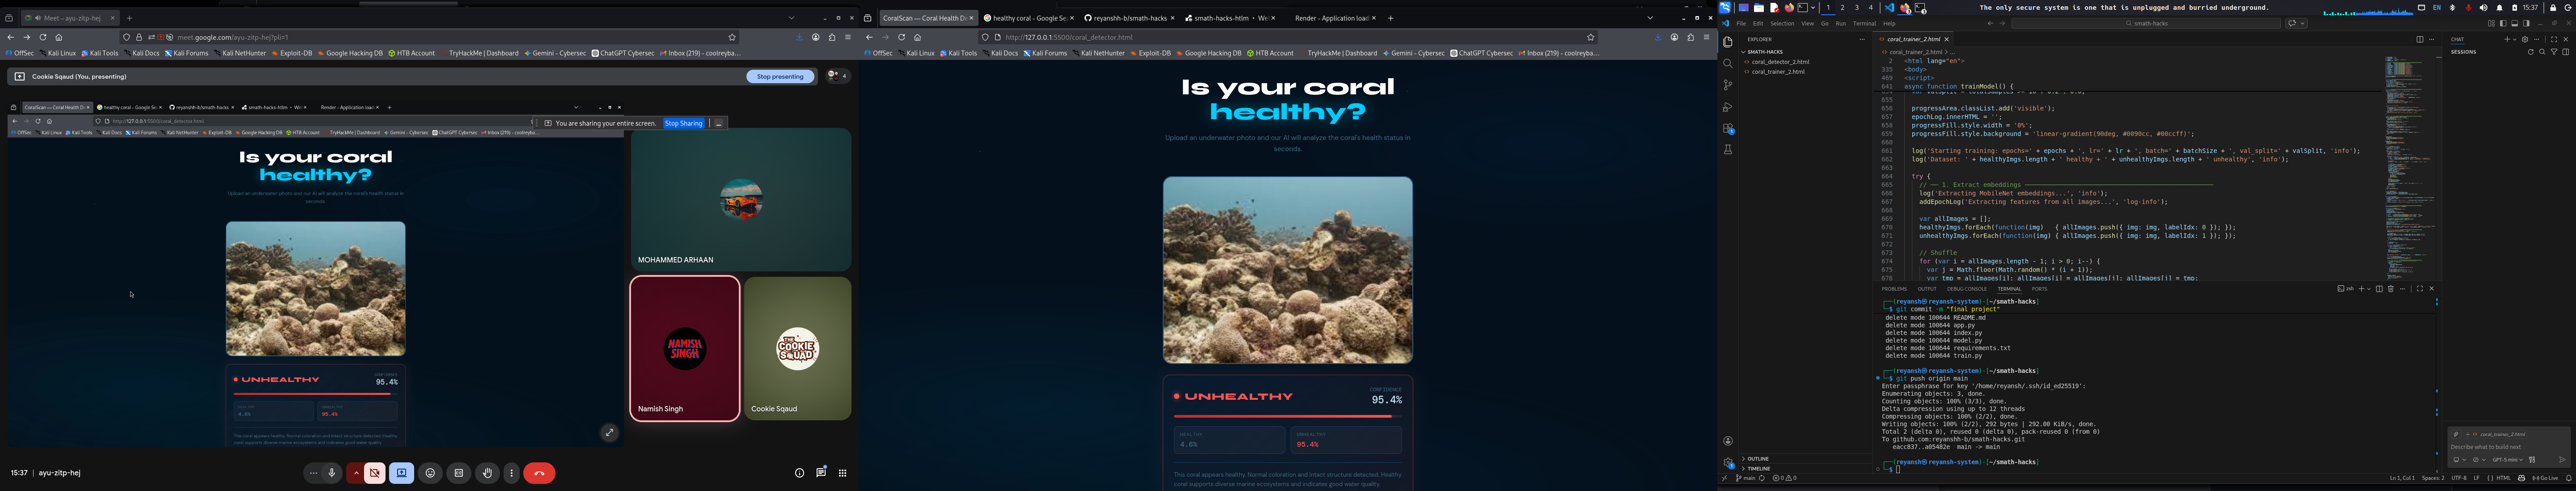
Task: Click Stop Sharing in the shared screen
Action: 684,123
